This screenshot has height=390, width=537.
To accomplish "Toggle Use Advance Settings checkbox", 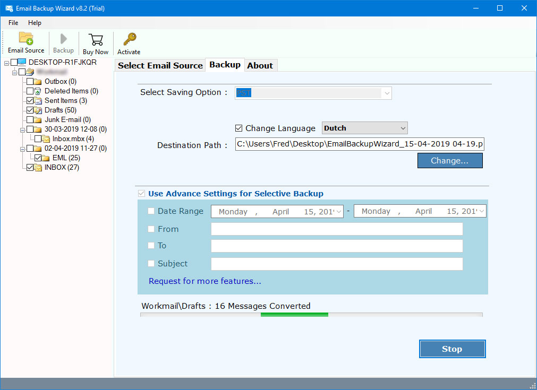I will pyautogui.click(x=141, y=194).
